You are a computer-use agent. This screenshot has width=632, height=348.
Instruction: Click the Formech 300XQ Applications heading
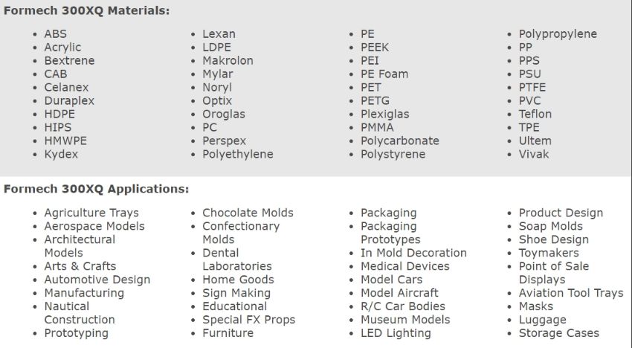point(97,189)
